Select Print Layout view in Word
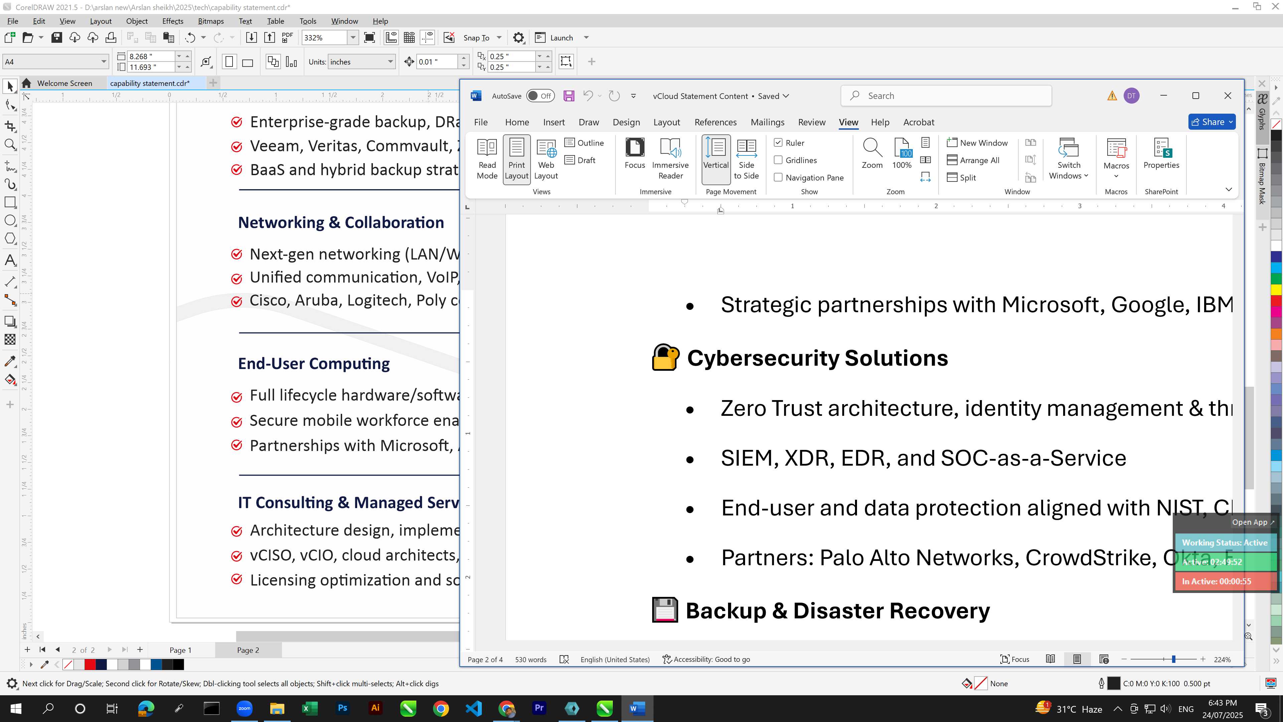This screenshot has width=1283, height=722. (517, 159)
